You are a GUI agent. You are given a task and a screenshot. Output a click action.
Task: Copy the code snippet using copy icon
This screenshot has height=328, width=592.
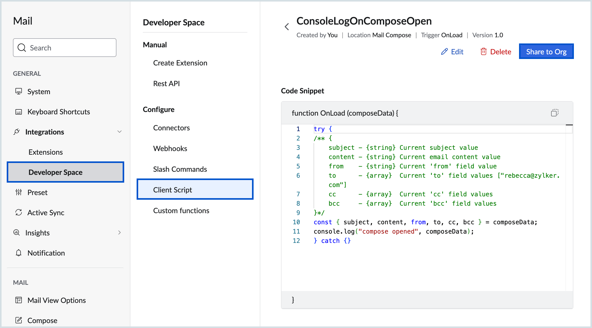tap(555, 113)
